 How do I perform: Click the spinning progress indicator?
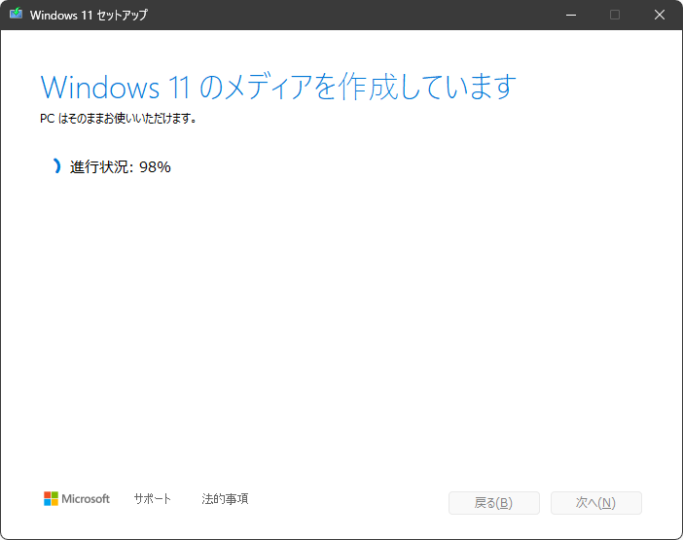56,166
